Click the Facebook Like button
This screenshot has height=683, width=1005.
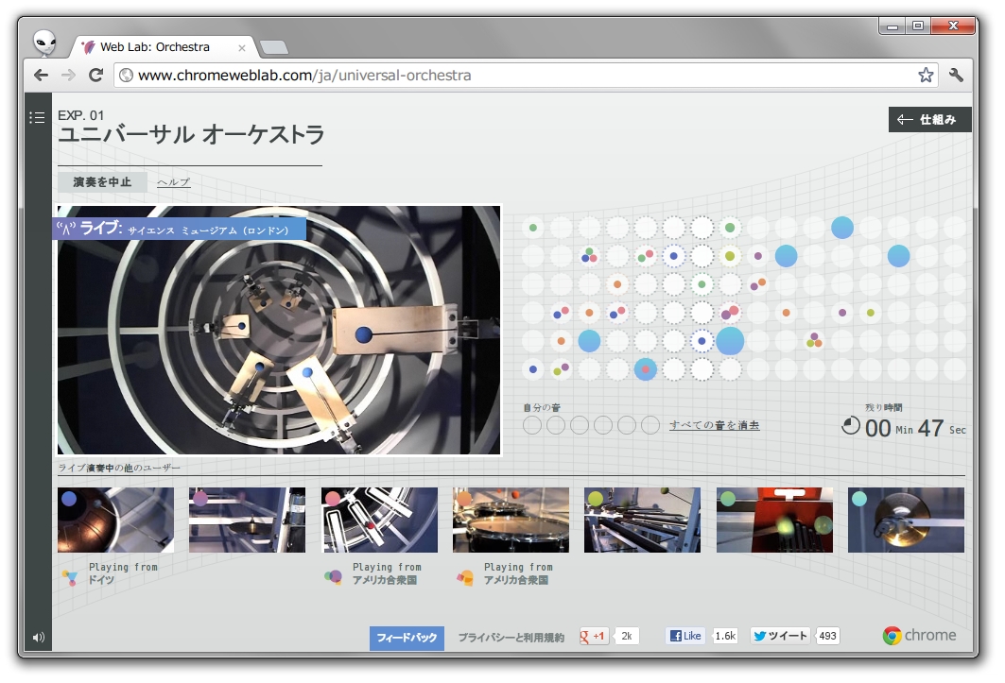tap(685, 636)
